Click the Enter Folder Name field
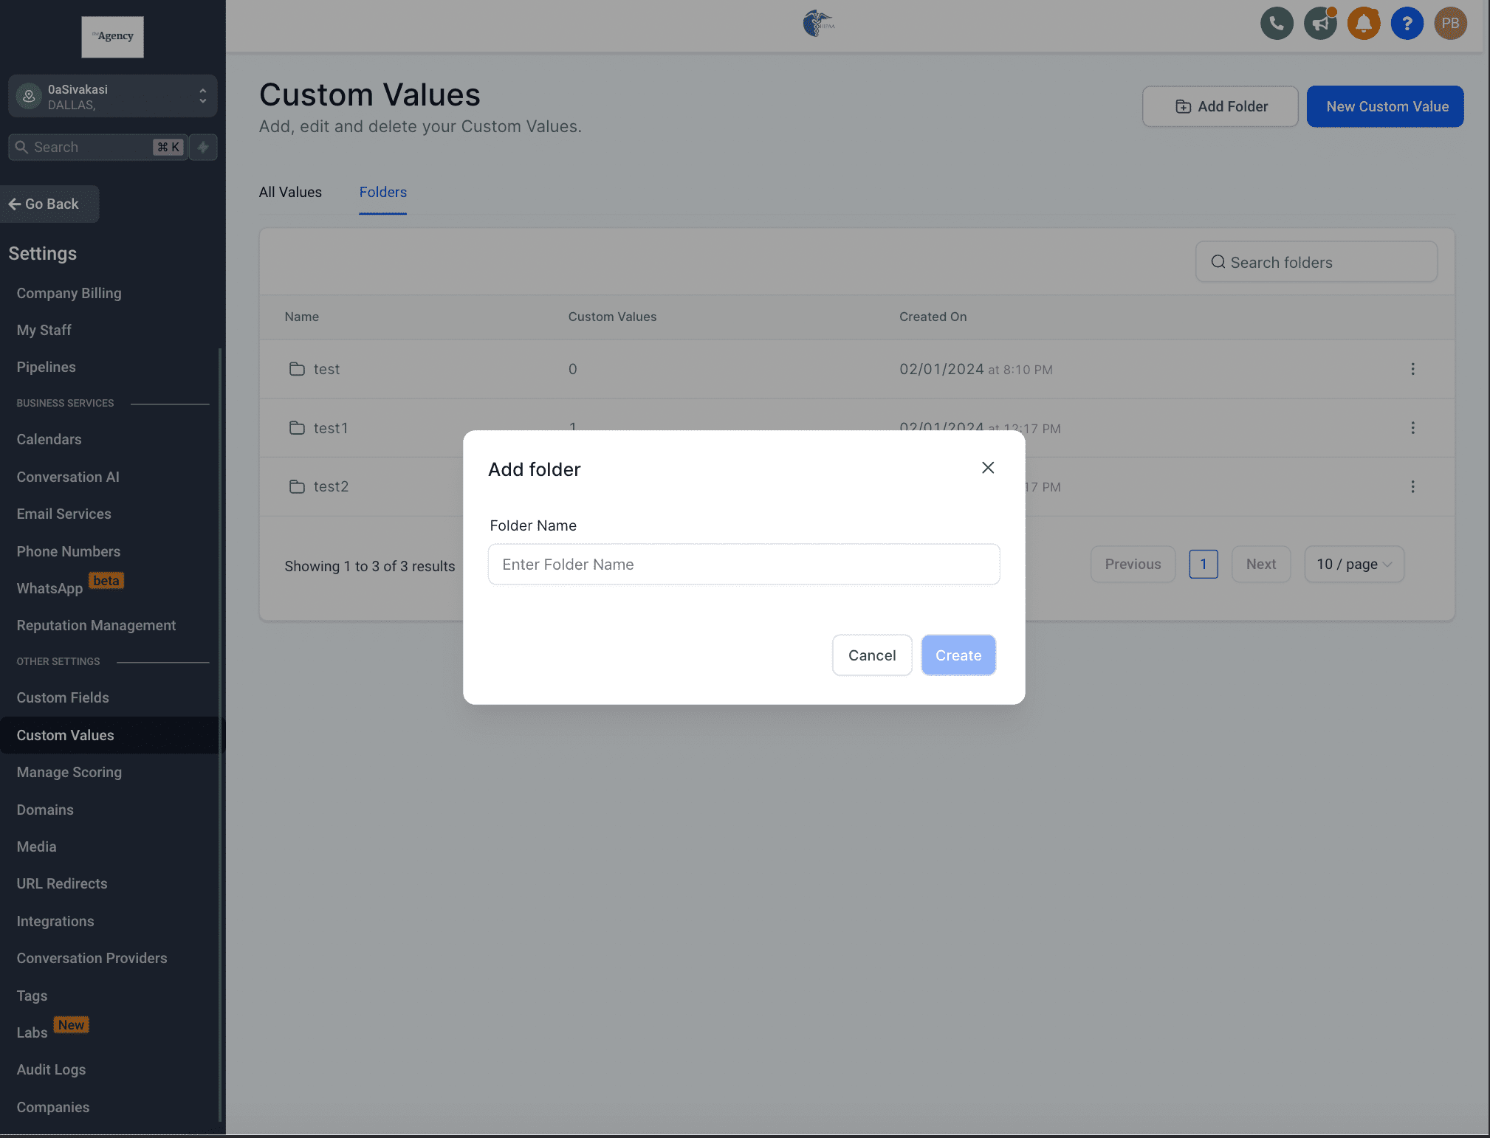Screen dimensions: 1490x1138 click(x=744, y=565)
